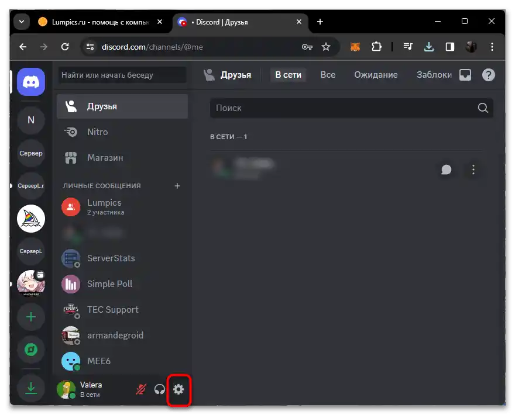Switch to the Заблокированные tab
The height and width of the screenshot is (415, 515).
click(434, 75)
